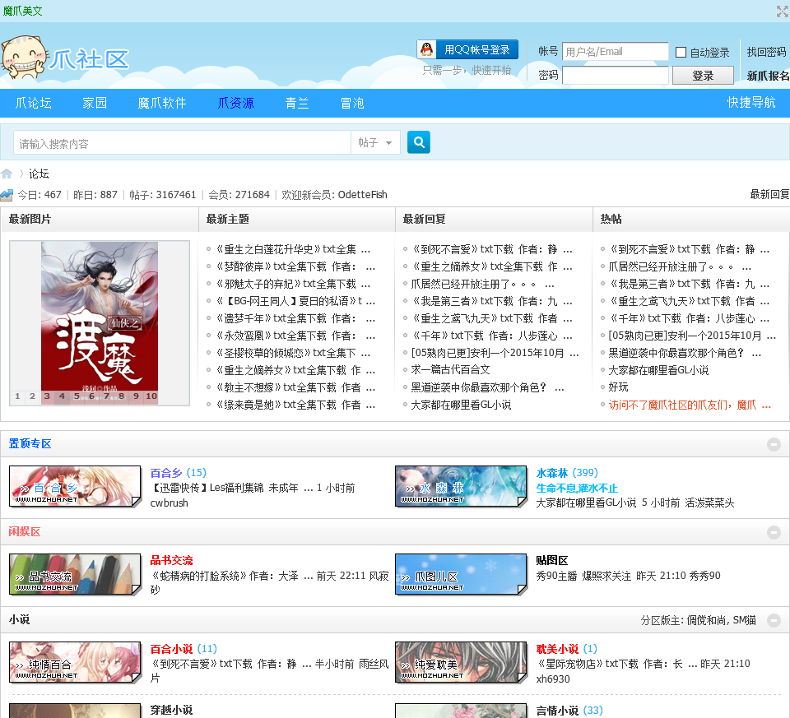790x718 pixels.
Task: Open latest topic 《邪魅太子的弃妃》txt全集下载
Action: click(x=293, y=284)
